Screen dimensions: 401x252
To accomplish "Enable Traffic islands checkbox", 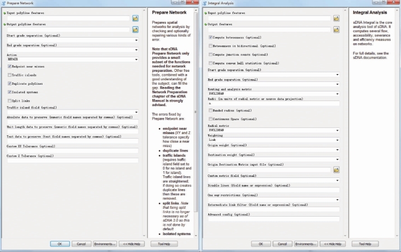I will pos(10,75).
